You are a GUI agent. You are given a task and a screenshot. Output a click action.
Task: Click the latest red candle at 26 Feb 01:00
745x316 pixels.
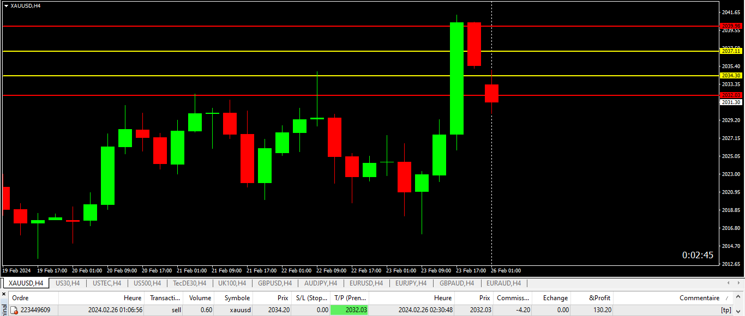click(491, 93)
